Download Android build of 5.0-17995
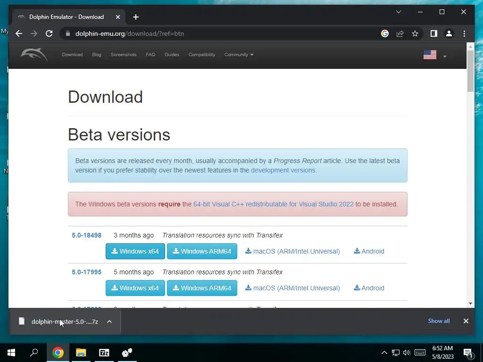Viewport: 483px width, 362px height. [x=369, y=288]
